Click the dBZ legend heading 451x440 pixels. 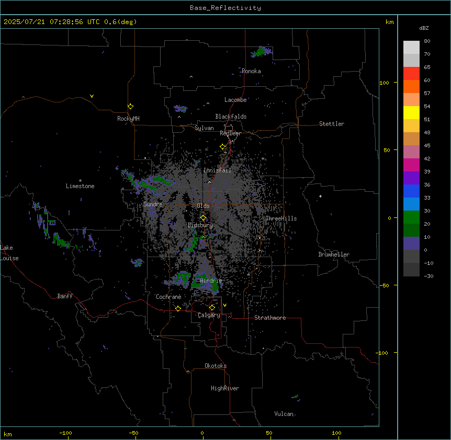[x=424, y=28]
